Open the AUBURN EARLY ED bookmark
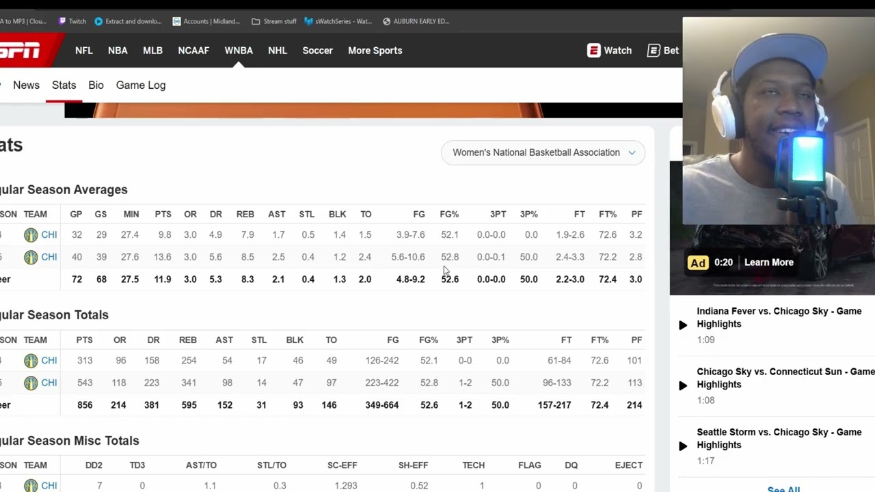Image resolution: width=875 pixels, height=492 pixels. [x=416, y=21]
